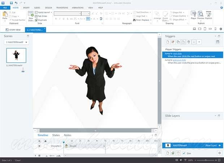Duplicate the selected slide layer
Image resolution: width=224 pixels, height=163 pixels.
tap(173, 153)
